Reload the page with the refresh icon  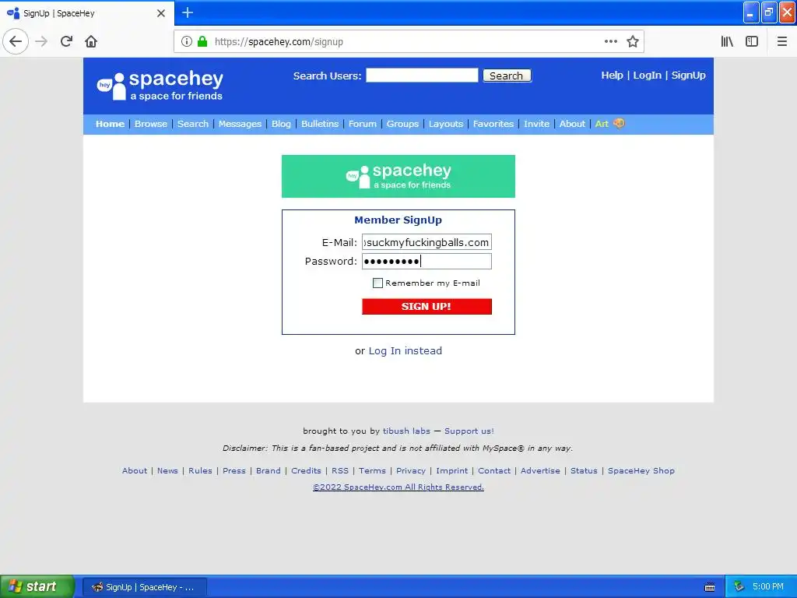[66, 42]
